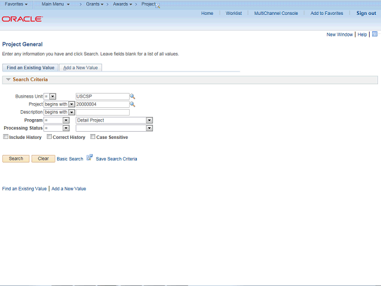Click the Search button
The width and height of the screenshot is (381, 286).
(16, 158)
